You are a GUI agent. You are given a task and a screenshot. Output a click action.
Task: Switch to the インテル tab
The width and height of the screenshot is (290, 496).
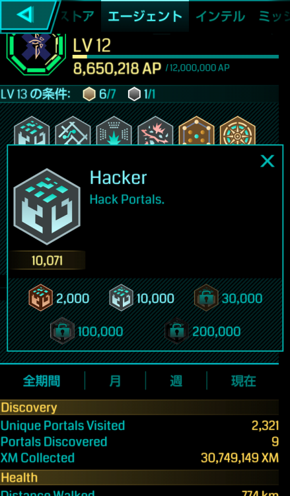coord(221,16)
